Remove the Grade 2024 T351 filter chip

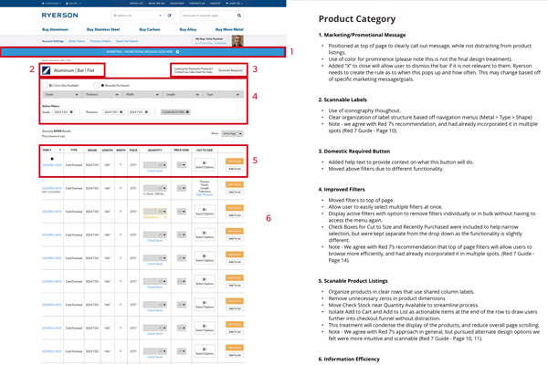pyautogui.click(x=71, y=112)
